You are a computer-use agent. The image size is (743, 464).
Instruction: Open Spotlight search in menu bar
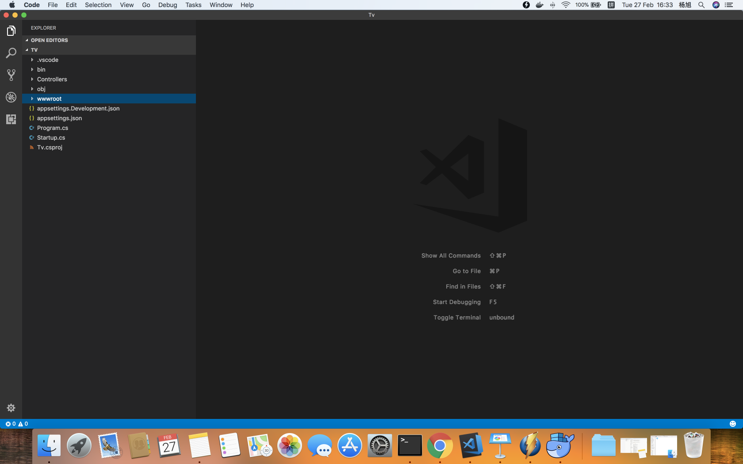click(701, 5)
